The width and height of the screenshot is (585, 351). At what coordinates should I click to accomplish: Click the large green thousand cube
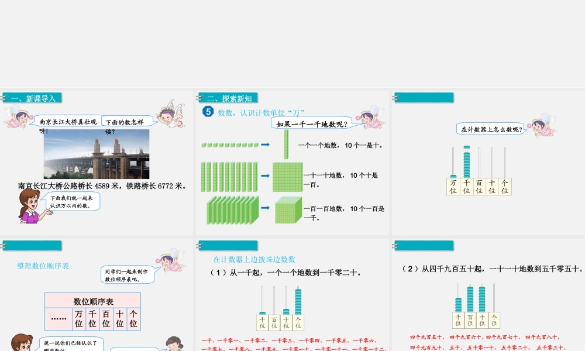pyautogui.click(x=288, y=209)
